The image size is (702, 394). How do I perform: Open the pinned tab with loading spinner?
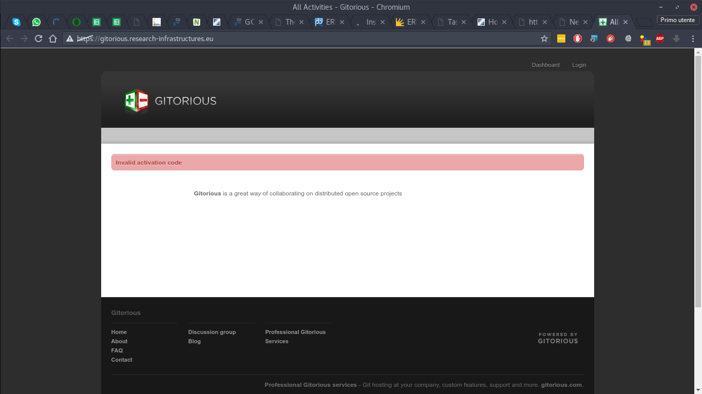point(56,22)
